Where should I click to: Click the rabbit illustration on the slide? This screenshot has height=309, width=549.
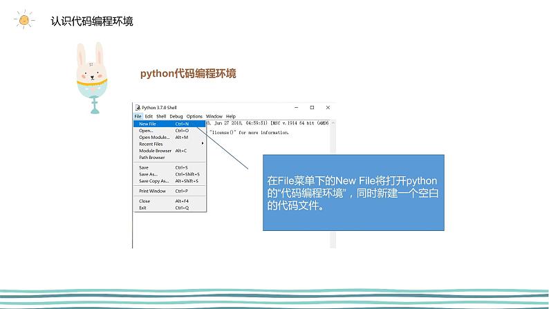click(x=92, y=77)
